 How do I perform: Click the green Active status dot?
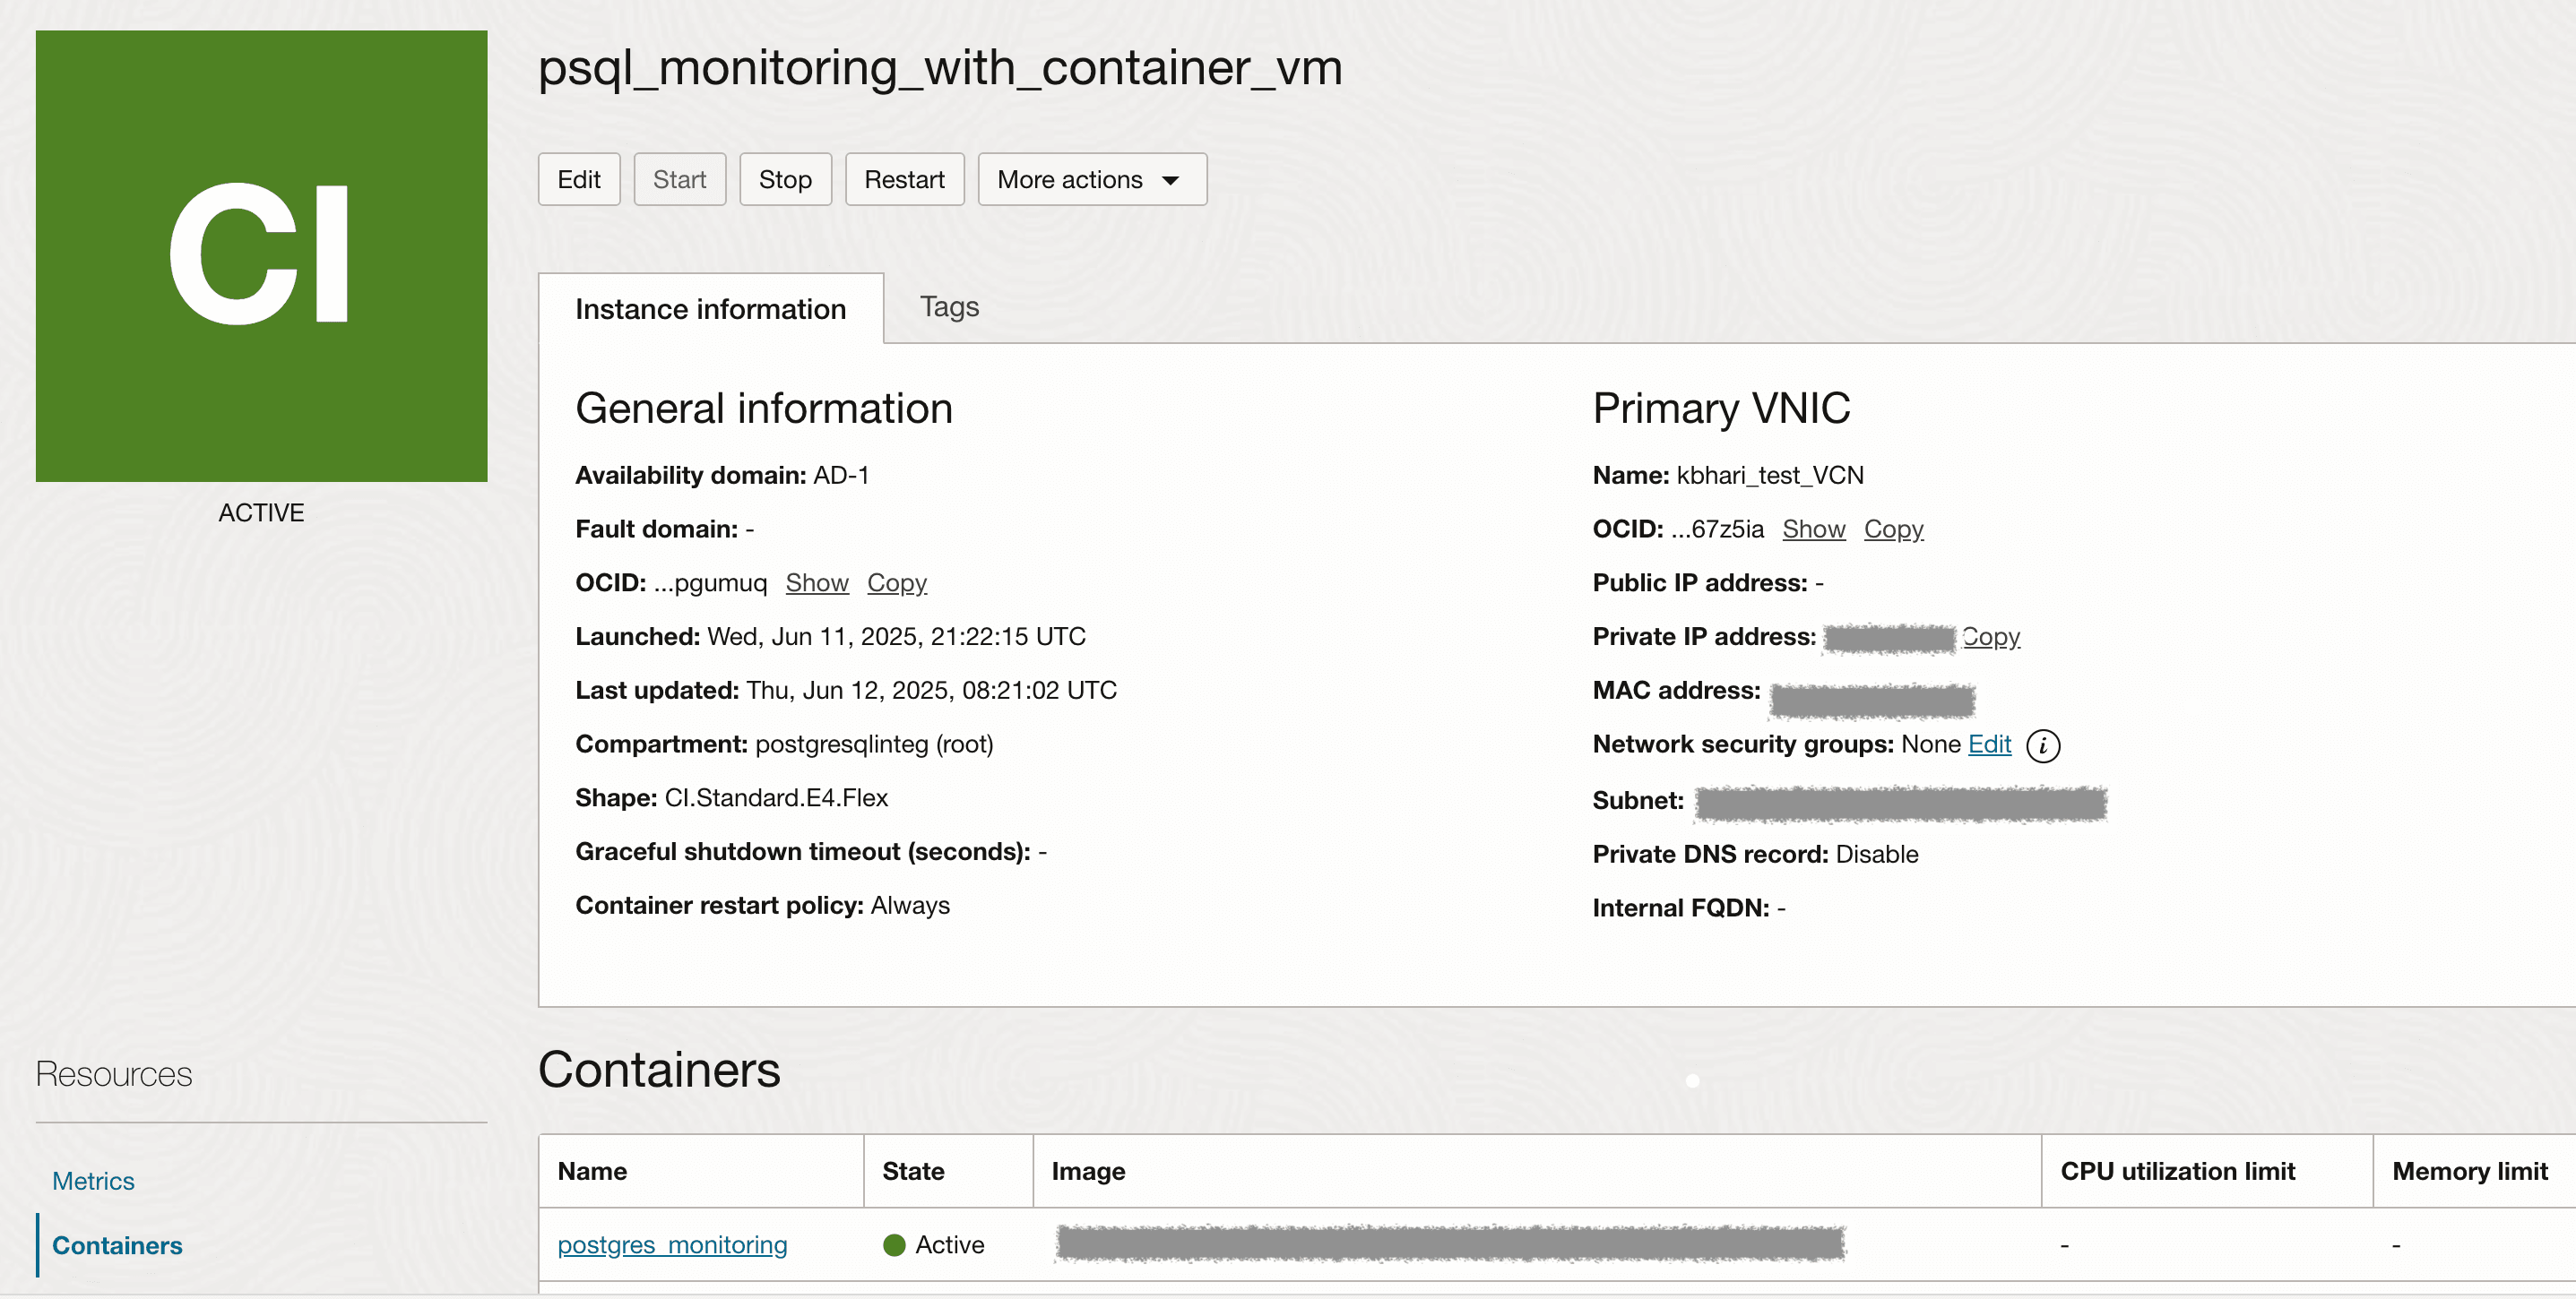coord(894,1245)
